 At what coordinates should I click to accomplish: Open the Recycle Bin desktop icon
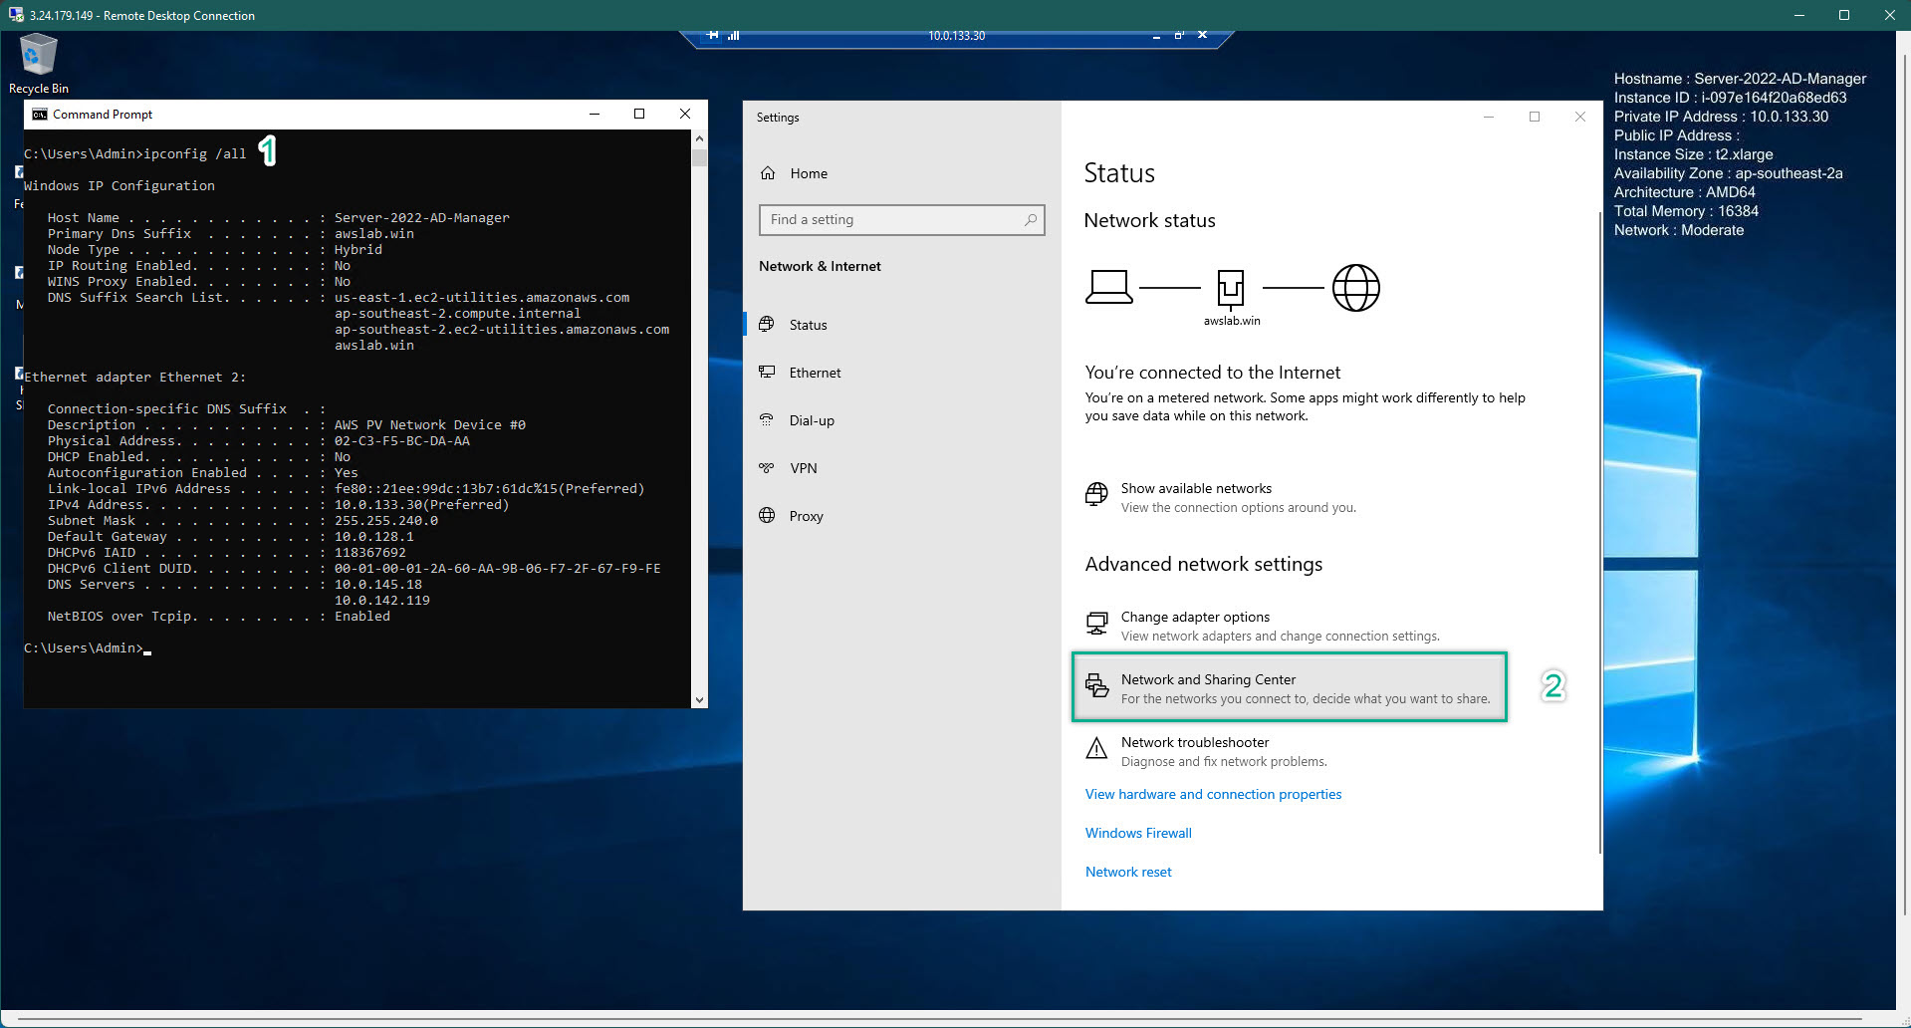click(38, 63)
